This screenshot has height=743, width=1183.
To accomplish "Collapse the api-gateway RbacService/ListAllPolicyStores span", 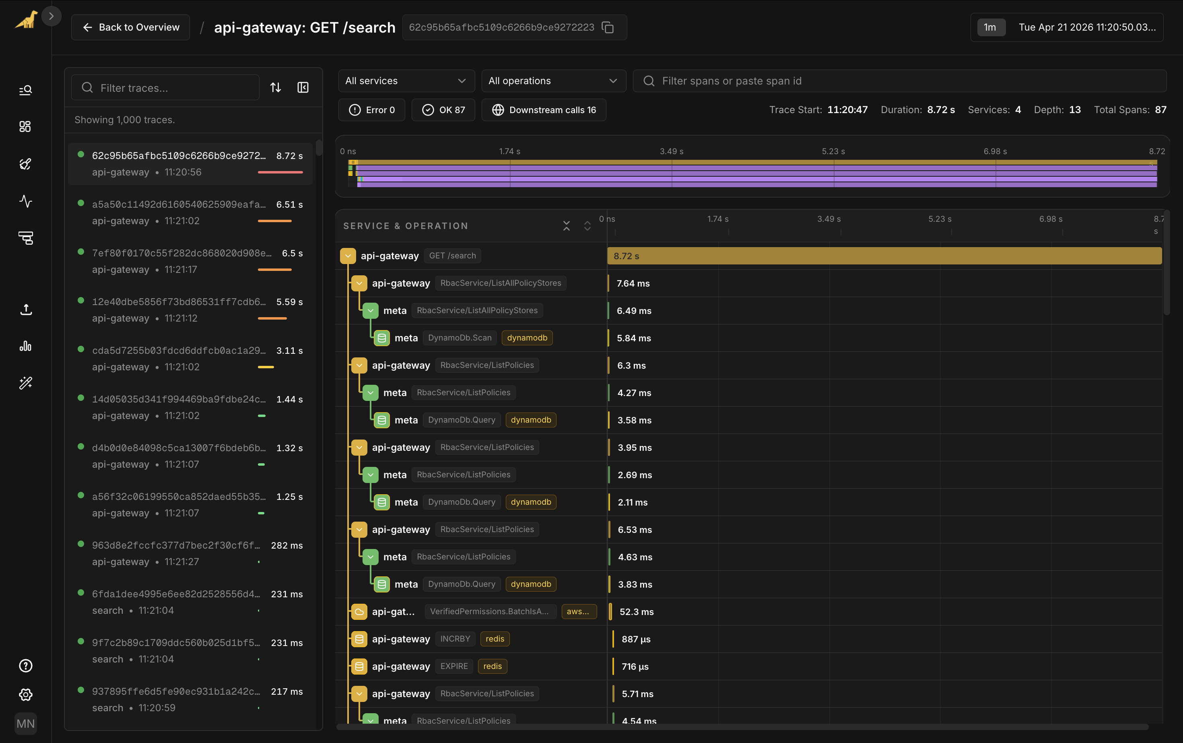I will [359, 283].
